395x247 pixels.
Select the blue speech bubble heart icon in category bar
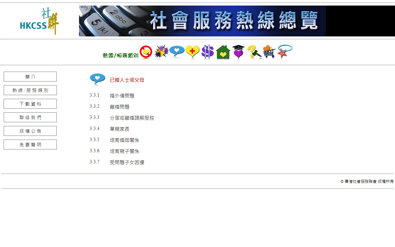[x=177, y=52]
